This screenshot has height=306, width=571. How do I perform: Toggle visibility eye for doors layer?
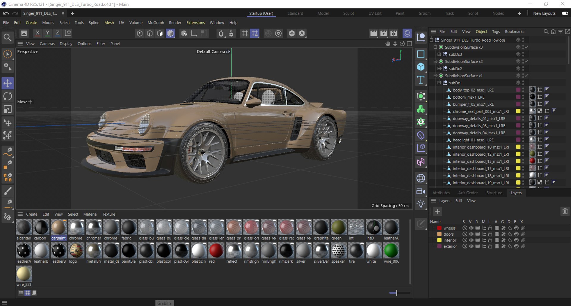coord(471,234)
